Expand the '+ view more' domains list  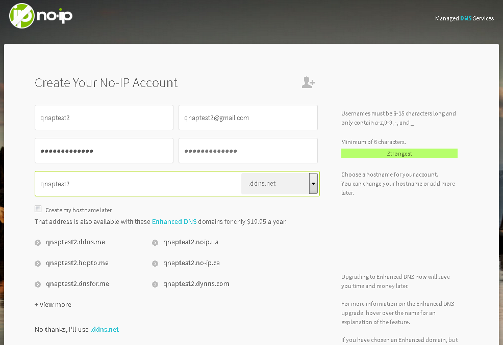pyautogui.click(x=53, y=305)
